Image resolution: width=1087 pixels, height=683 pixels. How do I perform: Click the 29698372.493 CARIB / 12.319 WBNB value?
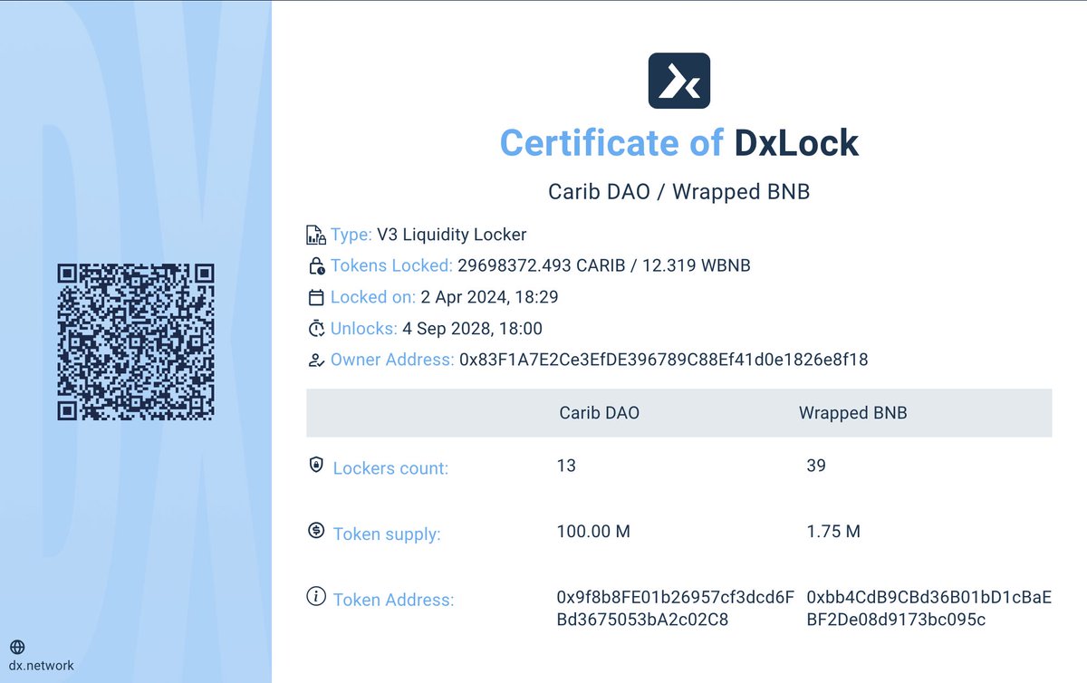[x=604, y=266]
